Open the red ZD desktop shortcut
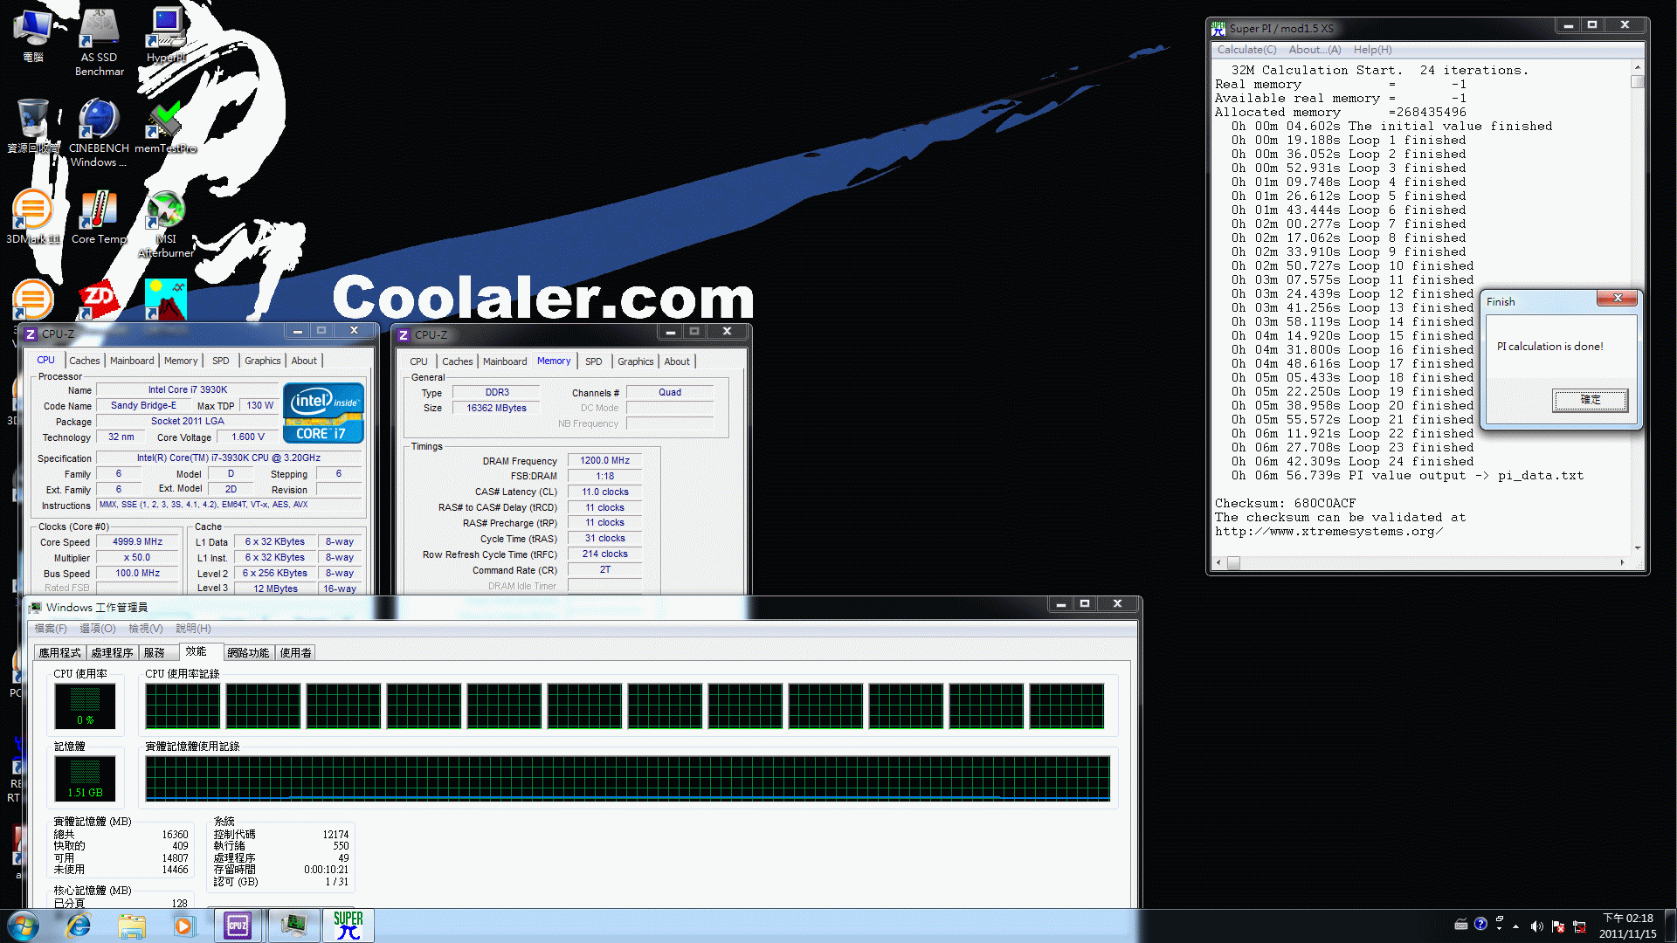 pos(99,300)
